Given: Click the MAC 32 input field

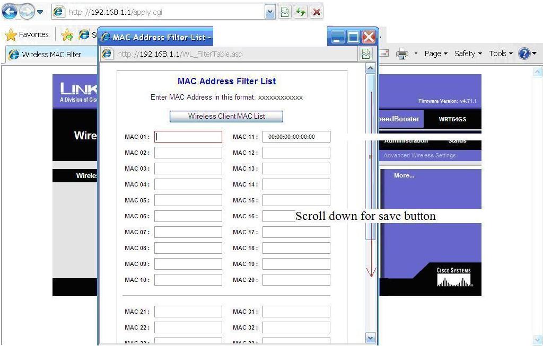Looking at the screenshot, I should 296,327.
